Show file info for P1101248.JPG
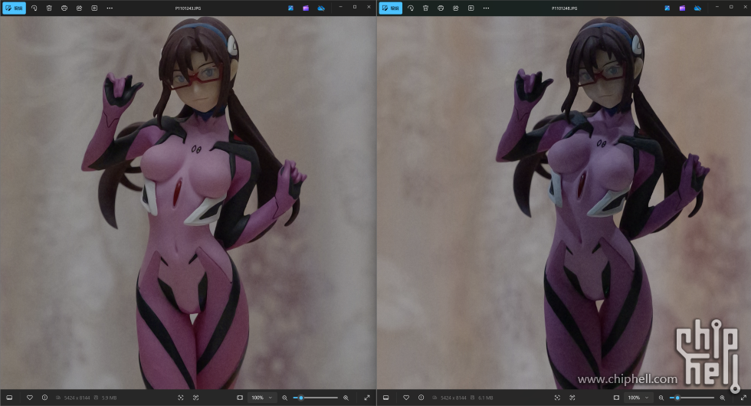 coord(421,398)
